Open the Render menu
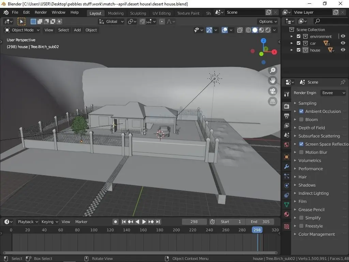 pos(41,12)
